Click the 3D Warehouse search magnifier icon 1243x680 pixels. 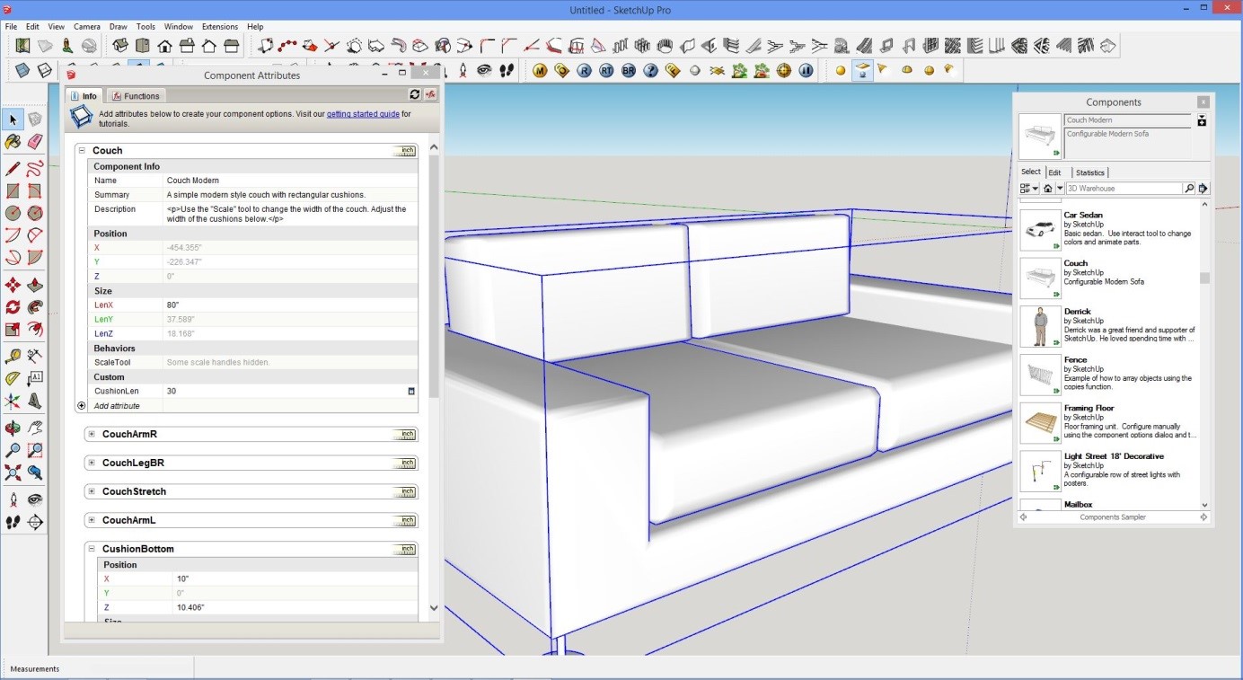[x=1189, y=189]
